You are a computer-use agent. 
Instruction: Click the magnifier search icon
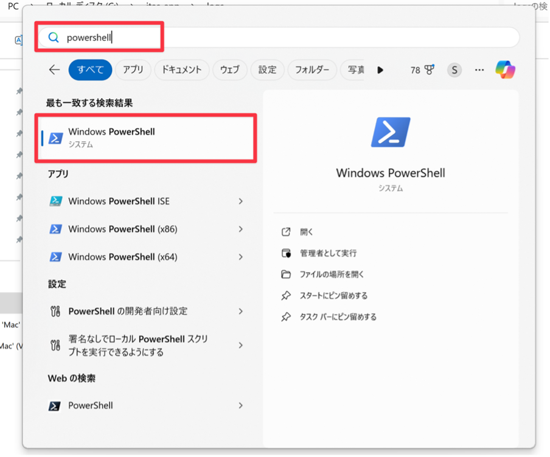[x=54, y=37]
